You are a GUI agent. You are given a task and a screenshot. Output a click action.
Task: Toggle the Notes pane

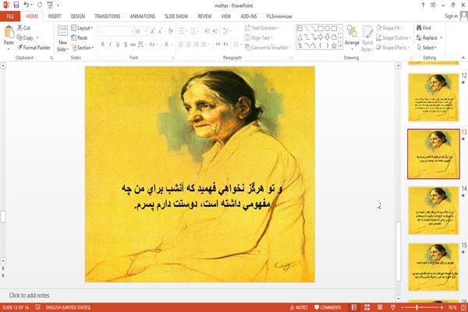tap(299, 307)
